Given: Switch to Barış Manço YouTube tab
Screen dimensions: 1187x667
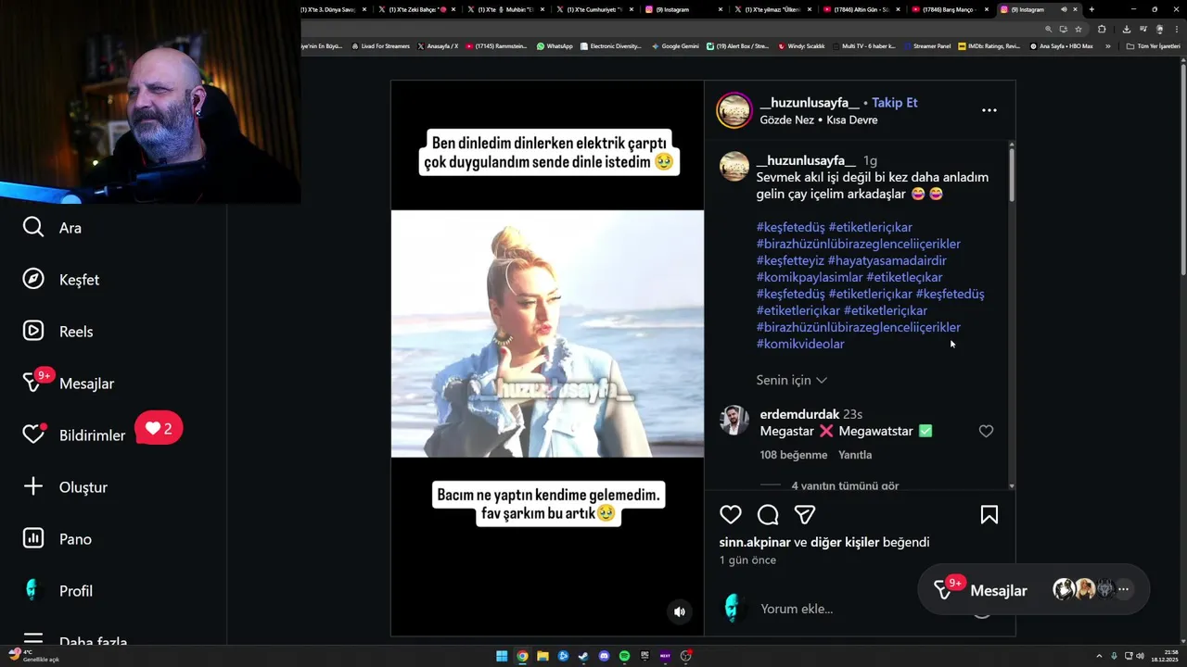Looking at the screenshot, I should click(x=951, y=9).
